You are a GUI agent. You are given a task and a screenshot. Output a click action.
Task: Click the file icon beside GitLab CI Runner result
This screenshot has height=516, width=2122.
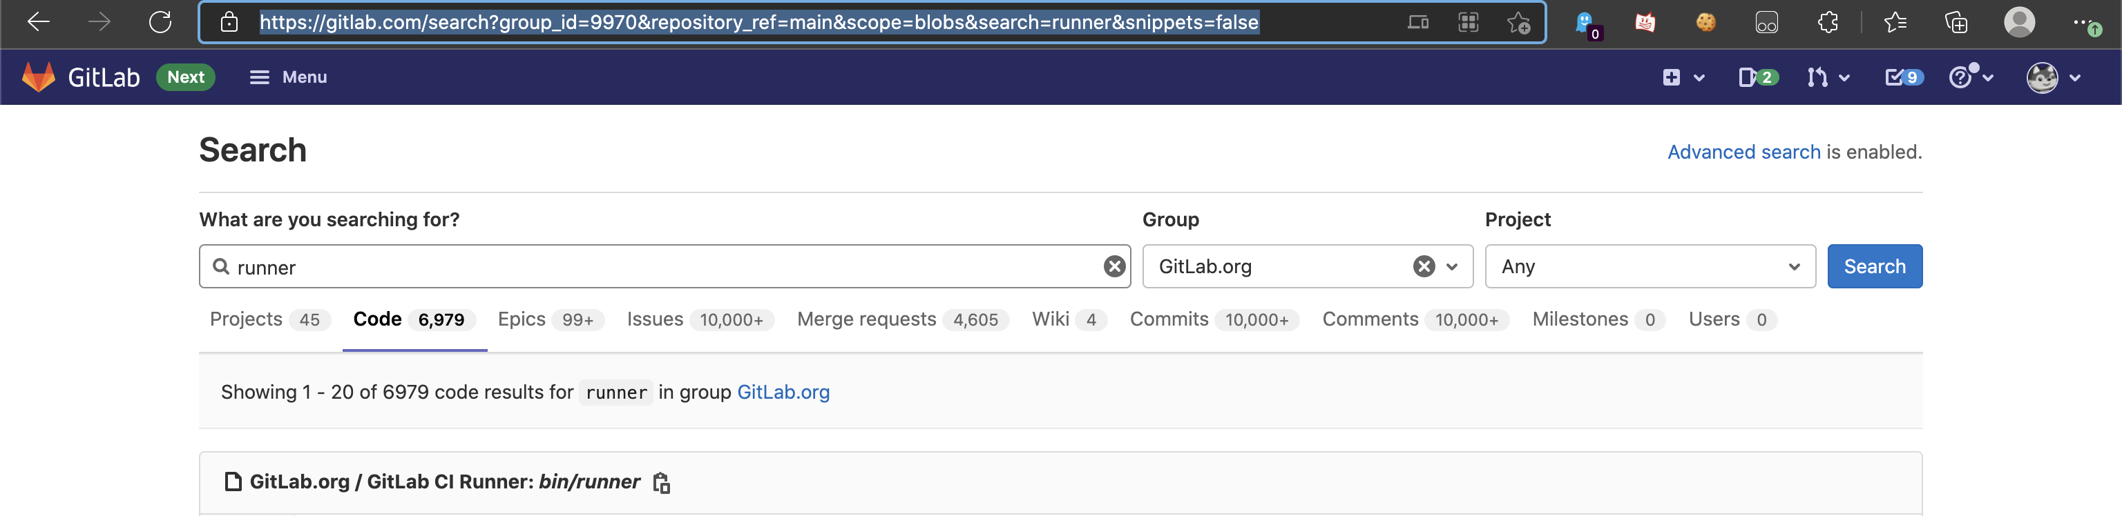[233, 482]
